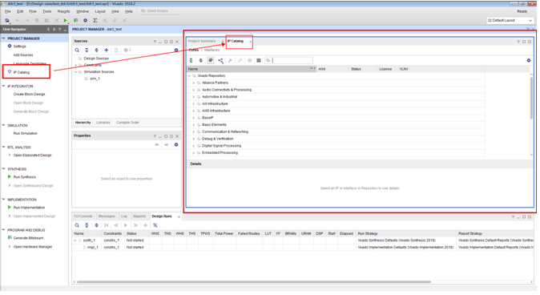Click the Sigma report icon in main toolbar
This screenshot has height=295, width=540.
tap(95, 20)
